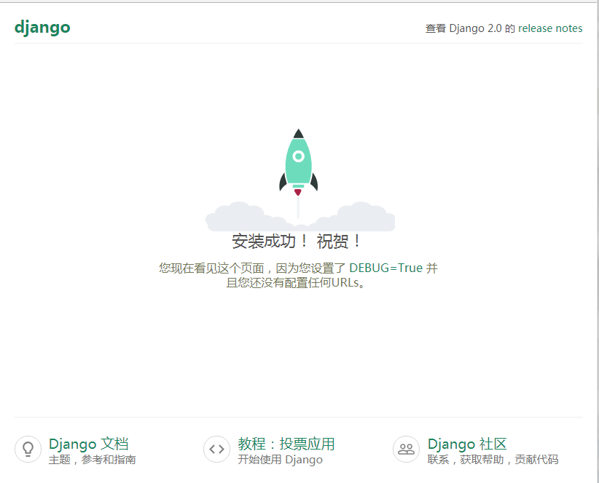Image resolution: width=599 pixels, height=483 pixels.
Task: Click the community people icon
Action: (406, 449)
